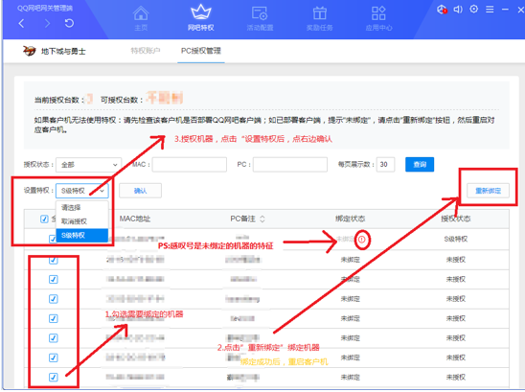The width and height of the screenshot is (525, 392).
Task: Open the 活动配置 tab
Action: 260,18
